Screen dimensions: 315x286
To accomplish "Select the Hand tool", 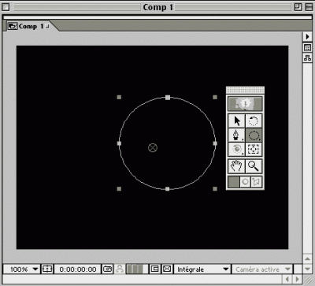I will [x=236, y=166].
